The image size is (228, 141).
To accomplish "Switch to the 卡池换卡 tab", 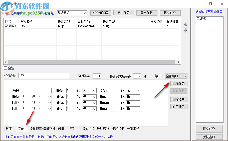I will (118, 129).
